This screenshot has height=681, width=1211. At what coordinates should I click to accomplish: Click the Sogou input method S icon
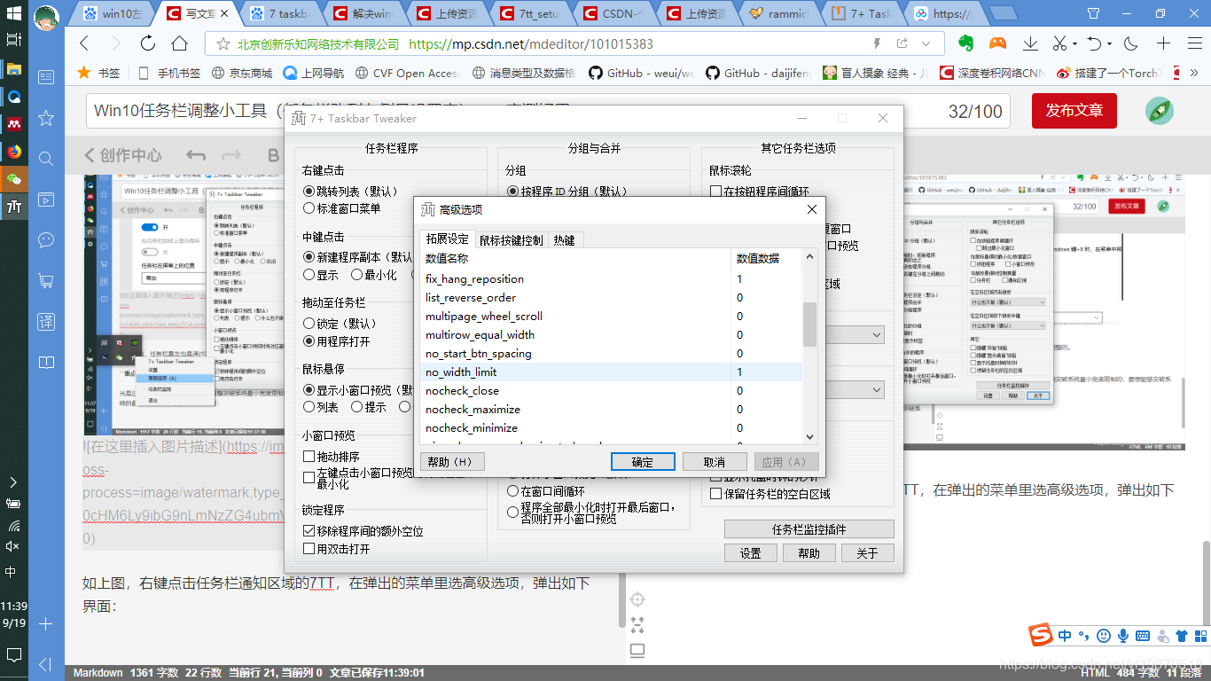[1040, 635]
